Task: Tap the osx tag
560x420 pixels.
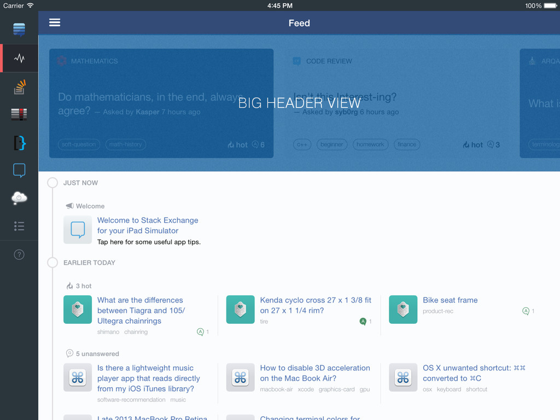Action: click(427, 389)
